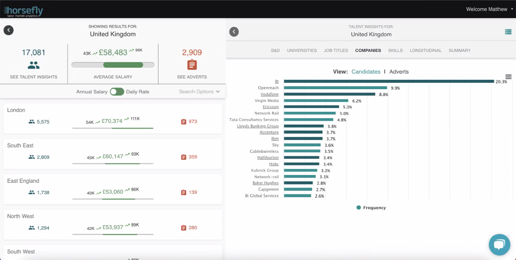Open the Ibm company link
The image size is (516, 260).
275,139
